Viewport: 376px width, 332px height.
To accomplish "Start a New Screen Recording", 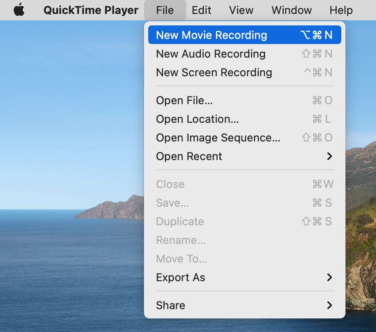I will 214,72.
